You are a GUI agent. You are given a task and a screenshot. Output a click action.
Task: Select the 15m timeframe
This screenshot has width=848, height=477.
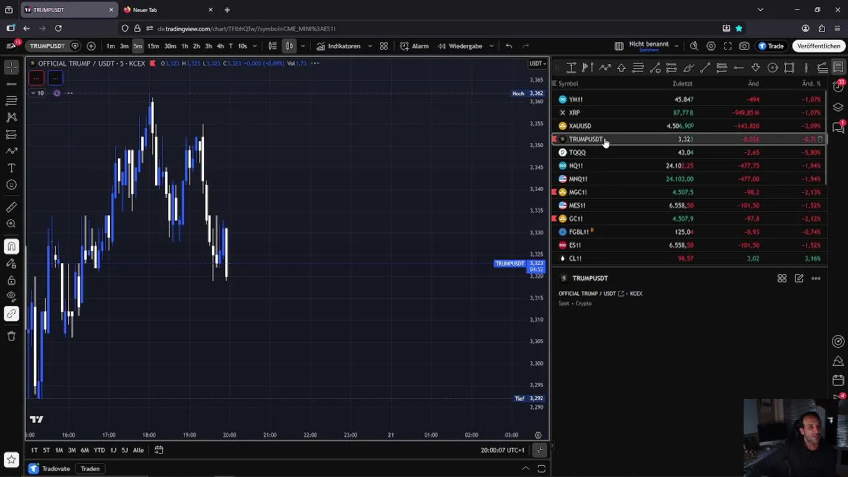coord(153,46)
